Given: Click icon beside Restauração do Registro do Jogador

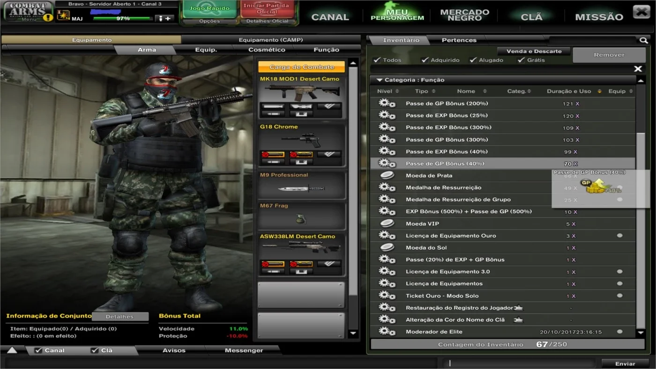Looking at the screenshot, I should [518, 308].
